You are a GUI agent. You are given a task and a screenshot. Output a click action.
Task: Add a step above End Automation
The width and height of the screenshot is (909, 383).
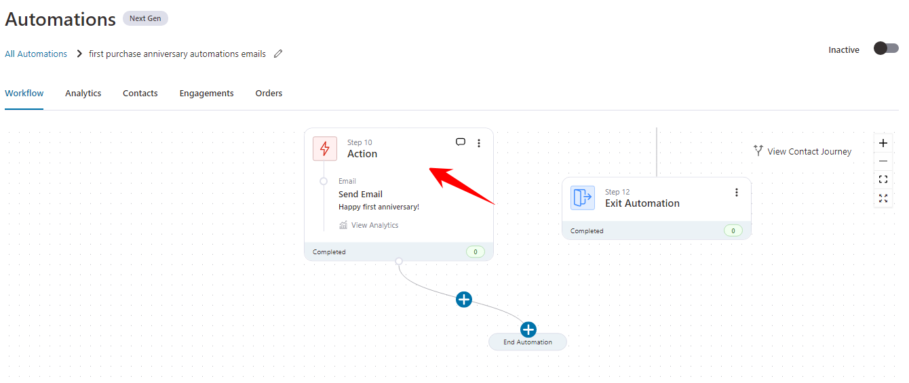click(528, 330)
